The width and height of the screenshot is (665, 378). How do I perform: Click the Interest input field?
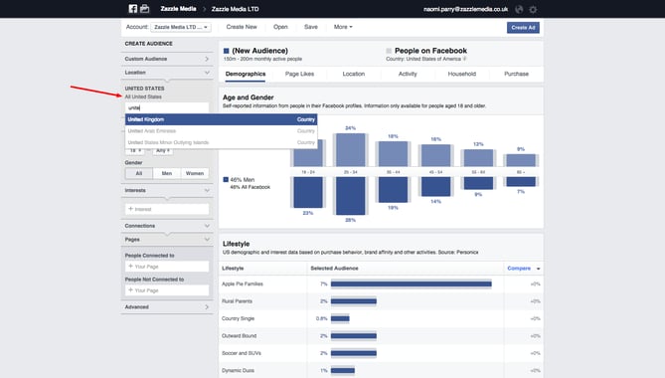(167, 209)
